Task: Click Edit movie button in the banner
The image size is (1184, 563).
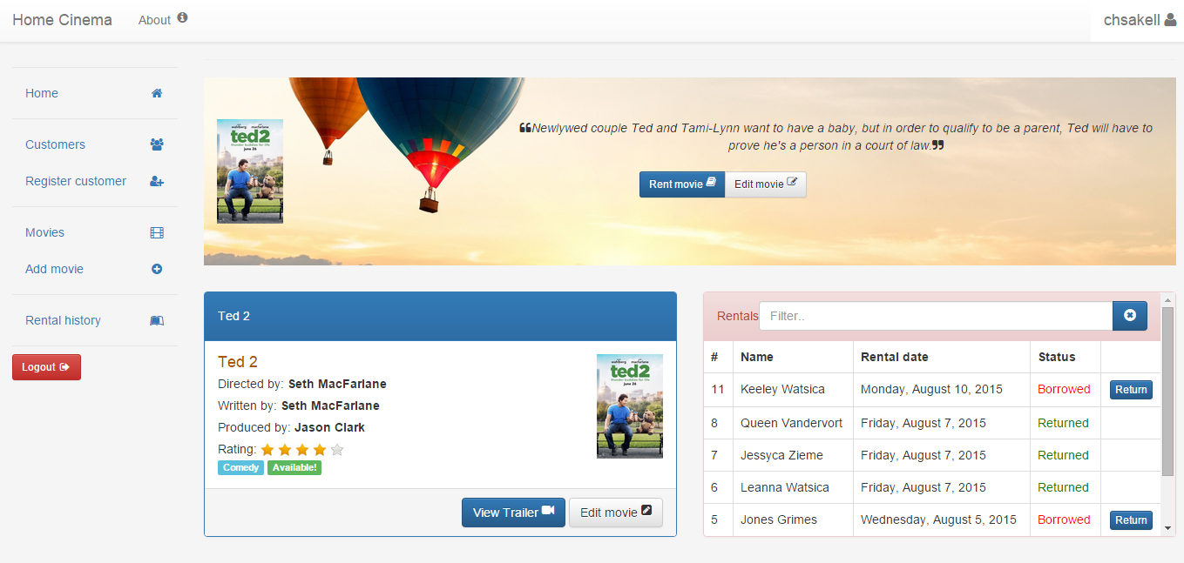Action: point(765,184)
